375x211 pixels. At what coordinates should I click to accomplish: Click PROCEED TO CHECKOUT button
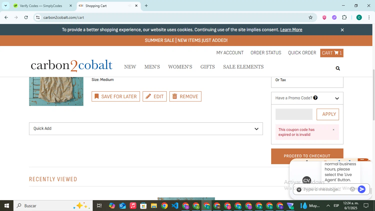[x=307, y=156]
